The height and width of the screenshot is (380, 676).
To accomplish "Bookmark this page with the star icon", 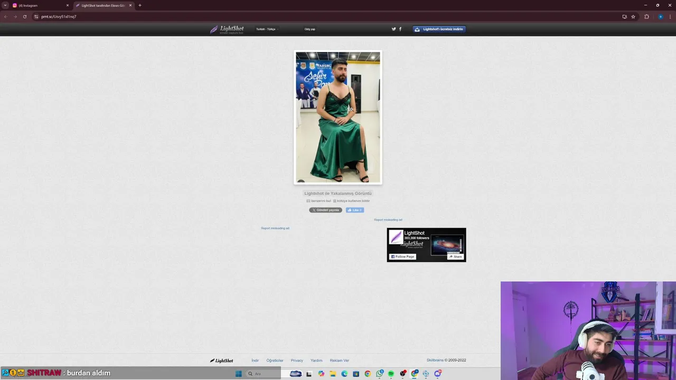I will 633,16.
